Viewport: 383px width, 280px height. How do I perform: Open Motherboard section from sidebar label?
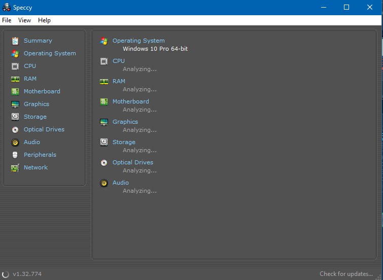42,91
